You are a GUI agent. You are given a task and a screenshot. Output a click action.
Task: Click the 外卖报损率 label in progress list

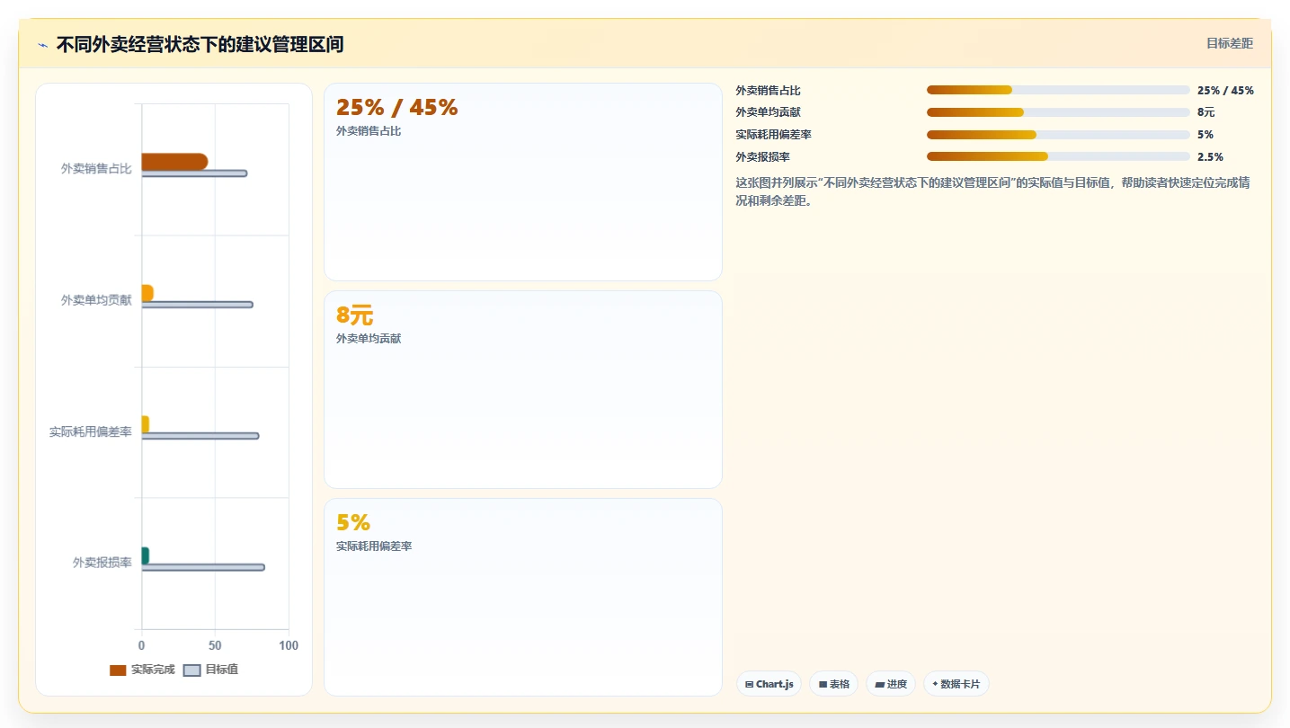pyautogui.click(x=763, y=157)
